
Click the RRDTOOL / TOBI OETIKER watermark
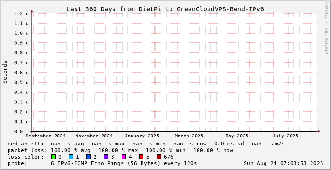point(326,28)
